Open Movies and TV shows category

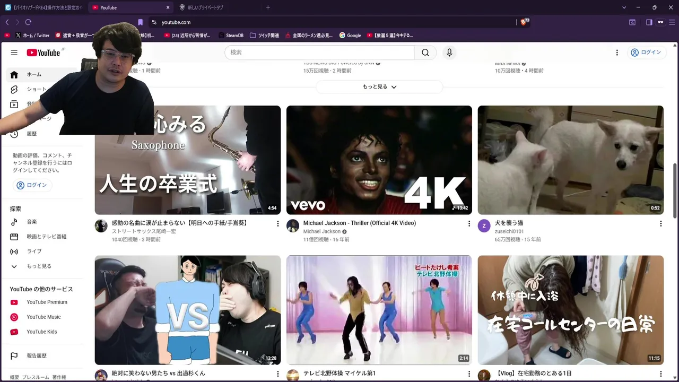(x=42, y=237)
